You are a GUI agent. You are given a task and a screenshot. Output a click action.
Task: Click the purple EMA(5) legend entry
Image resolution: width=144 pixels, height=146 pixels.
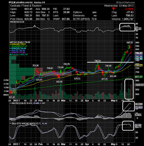coord(17,52)
